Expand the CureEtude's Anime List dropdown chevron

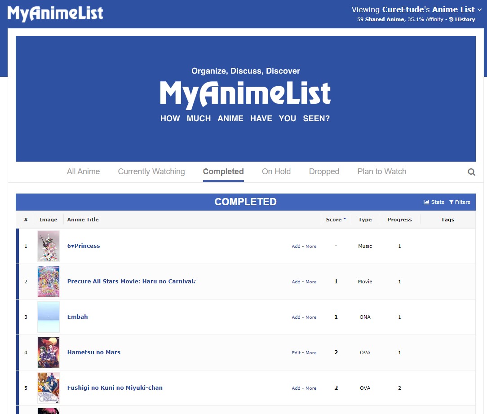click(479, 9)
